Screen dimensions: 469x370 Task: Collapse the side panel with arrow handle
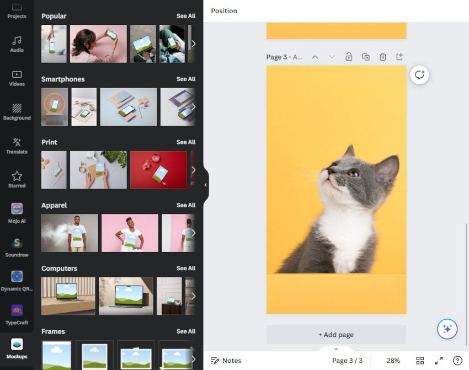click(206, 185)
